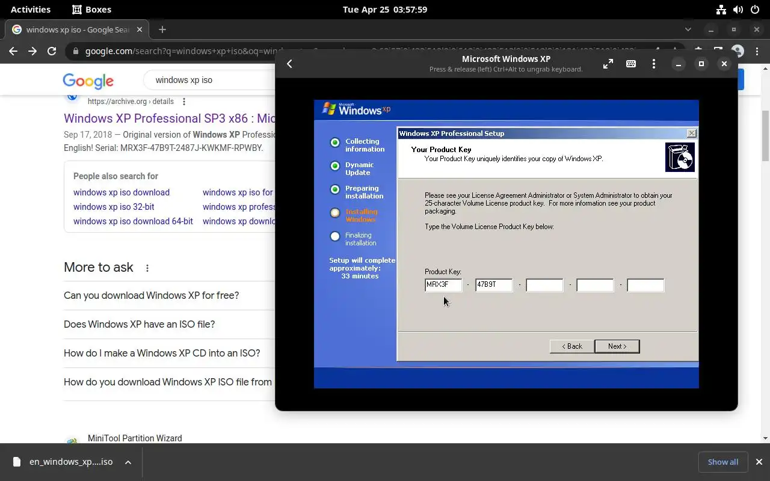Image resolution: width=770 pixels, height=481 pixels.
Task: Click Show all downloads
Action: click(723, 462)
